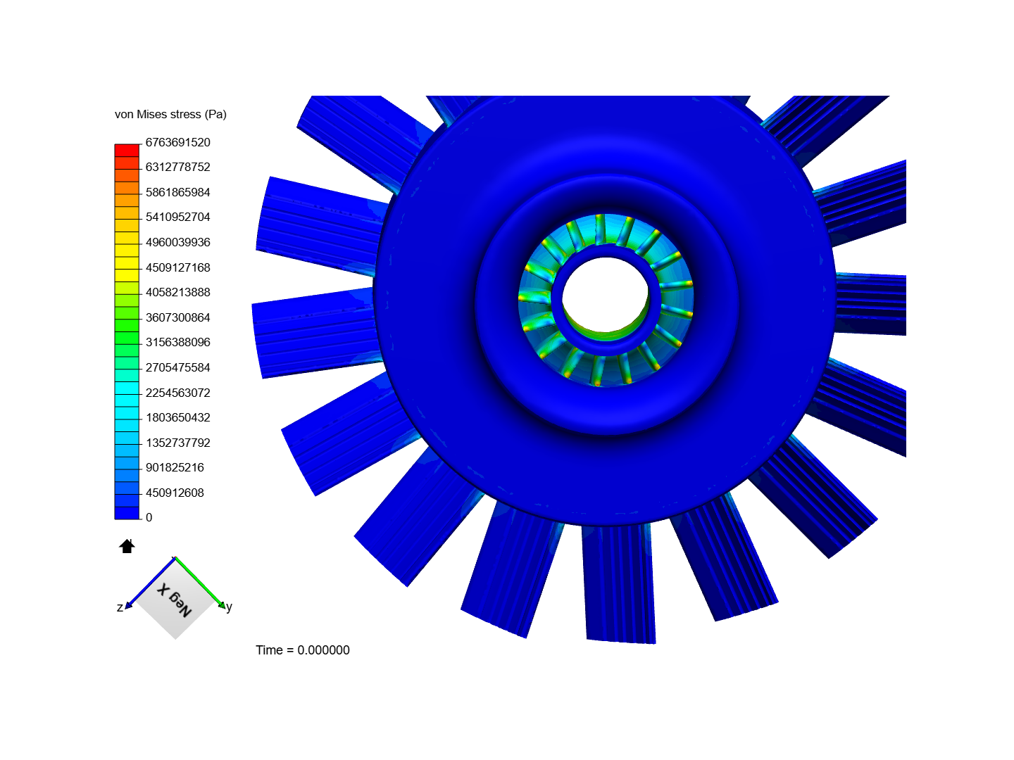Image resolution: width=1014 pixels, height=760 pixels.
Task: Click legend value 450912608
Action: click(x=175, y=493)
